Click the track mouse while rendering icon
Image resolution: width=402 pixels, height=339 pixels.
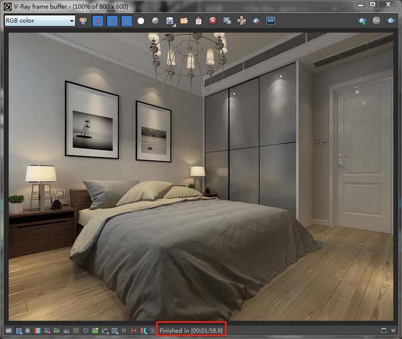(x=242, y=21)
